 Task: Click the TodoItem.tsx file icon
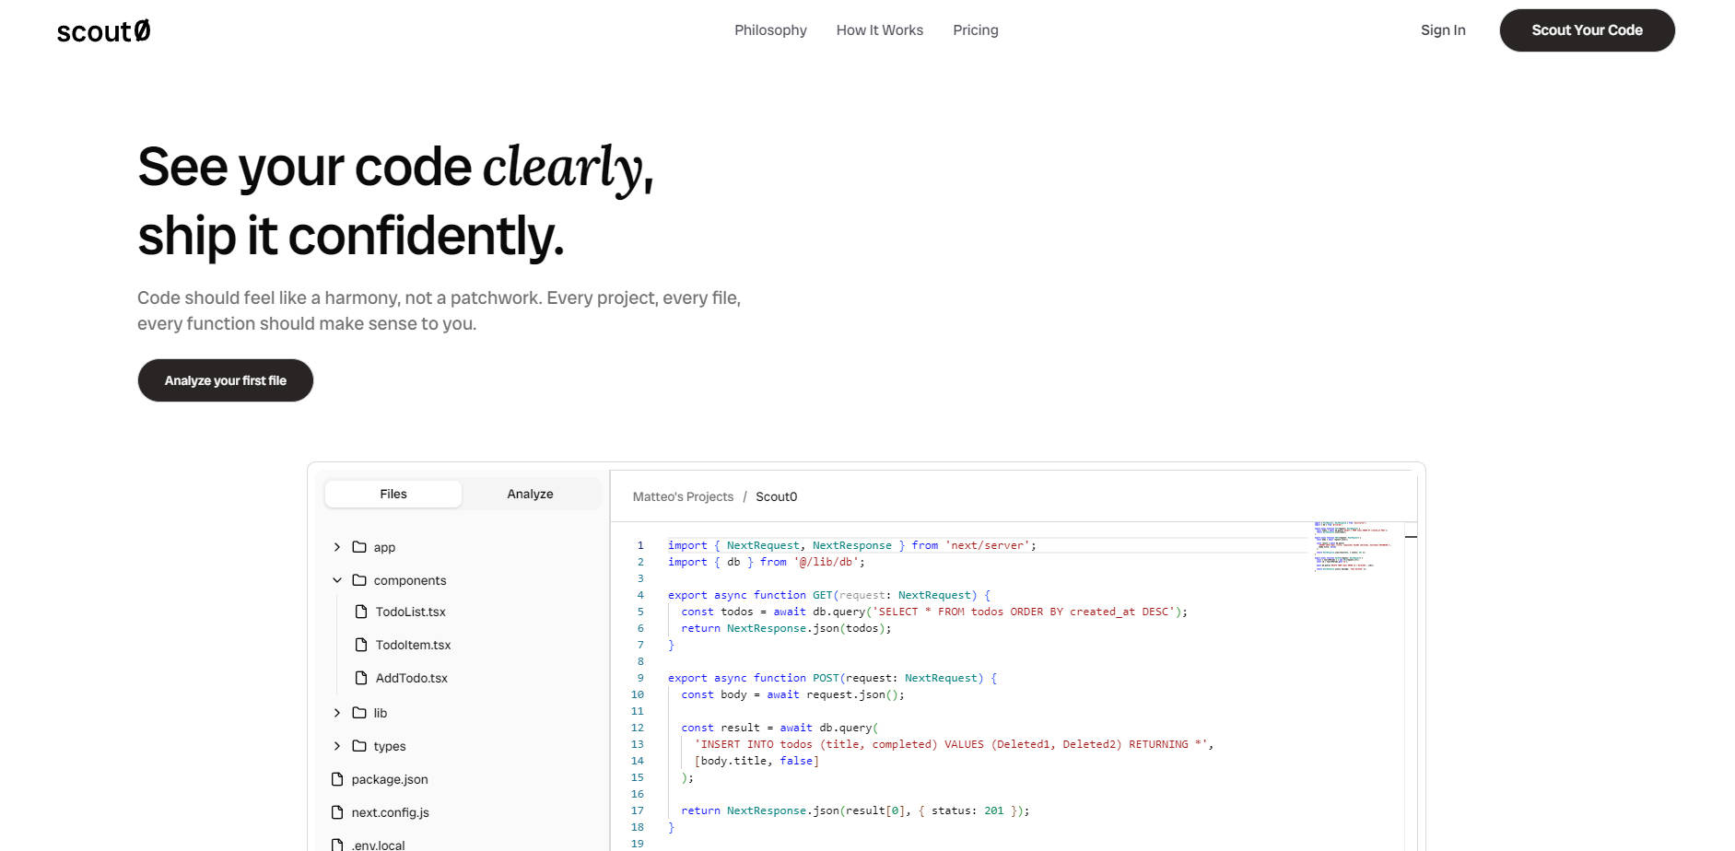tap(361, 645)
